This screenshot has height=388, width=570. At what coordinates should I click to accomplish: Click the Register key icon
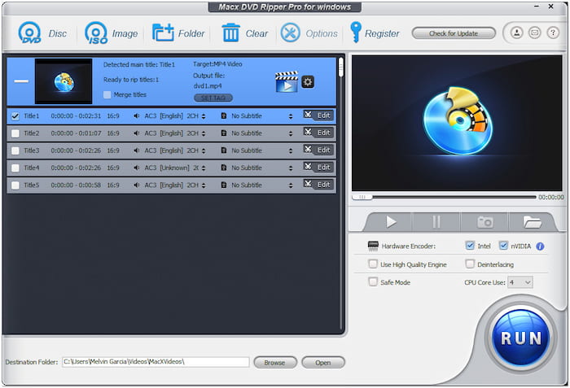(355, 33)
